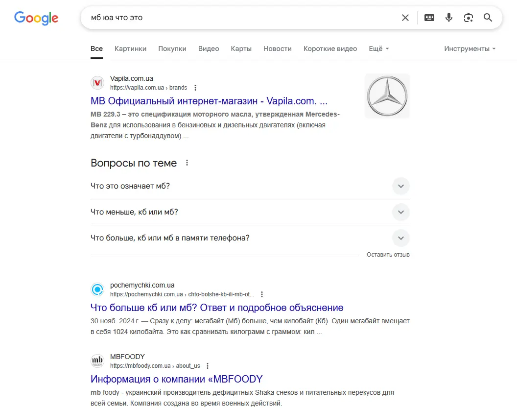Click the magnifying glass search icon
The image size is (517, 408).
point(488,18)
